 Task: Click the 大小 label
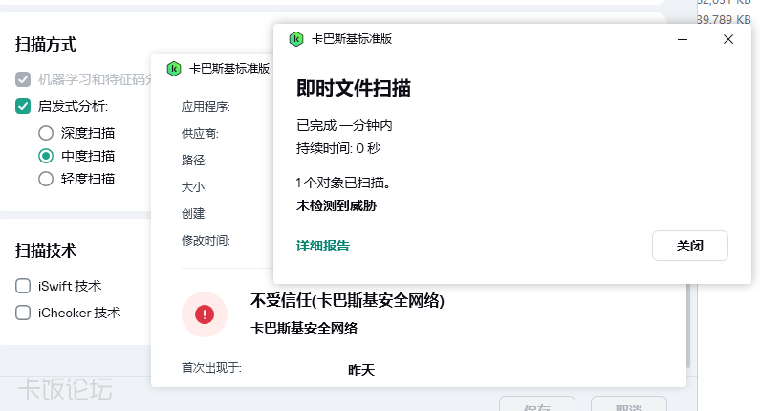pos(194,187)
